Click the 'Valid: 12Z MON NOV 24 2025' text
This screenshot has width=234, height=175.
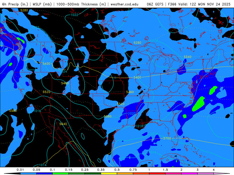pyautogui.click(x=204, y=4)
